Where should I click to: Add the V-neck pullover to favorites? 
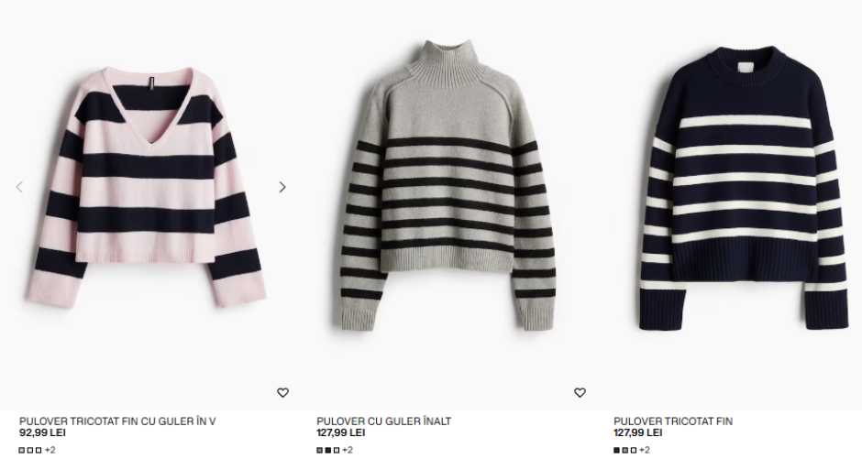282,392
